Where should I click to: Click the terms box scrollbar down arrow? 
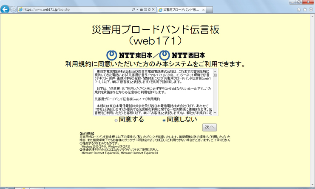point(215,113)
